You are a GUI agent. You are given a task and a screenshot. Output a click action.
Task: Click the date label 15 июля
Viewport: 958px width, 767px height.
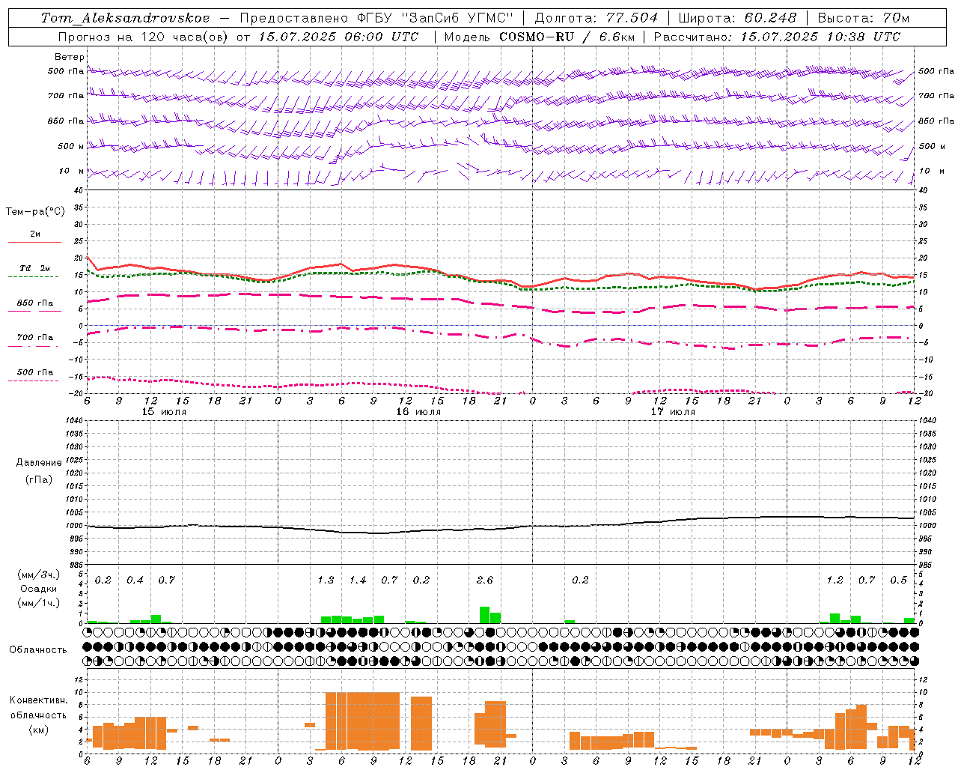(x=164, y=412)
